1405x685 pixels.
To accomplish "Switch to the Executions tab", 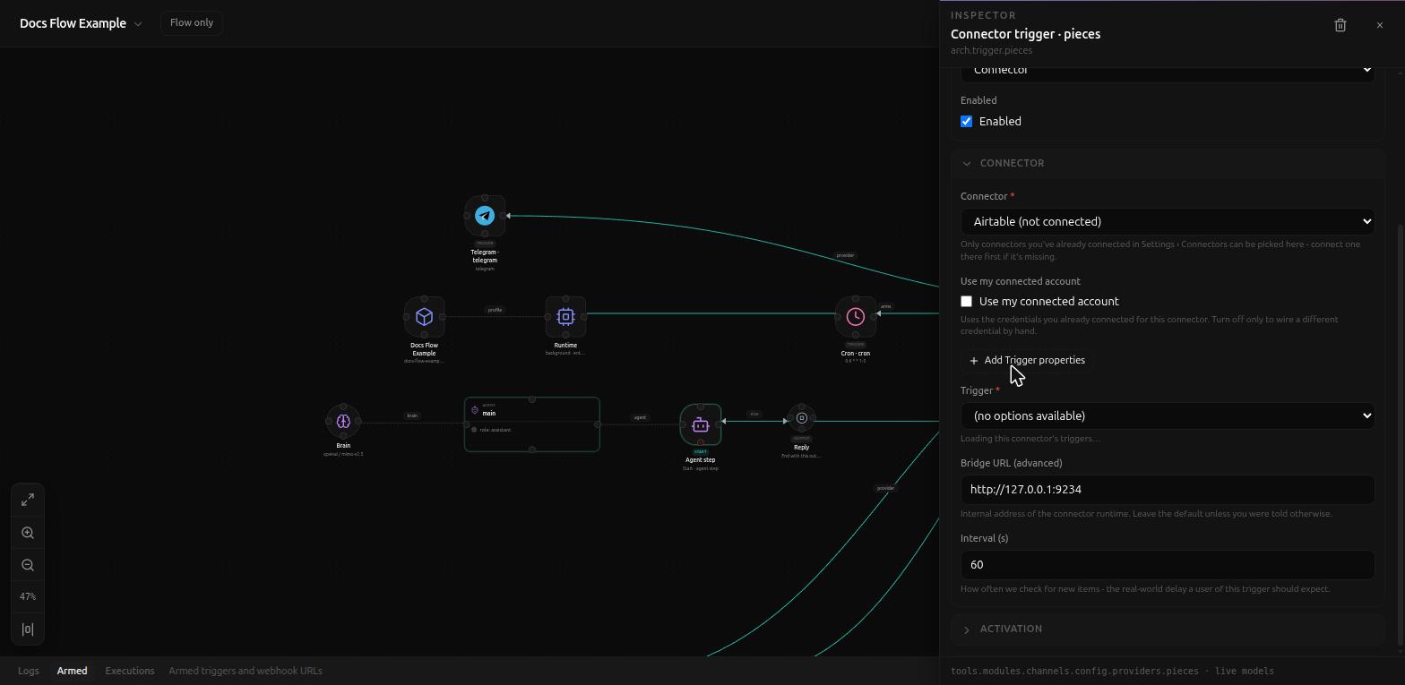I will [x=130, y=671].
